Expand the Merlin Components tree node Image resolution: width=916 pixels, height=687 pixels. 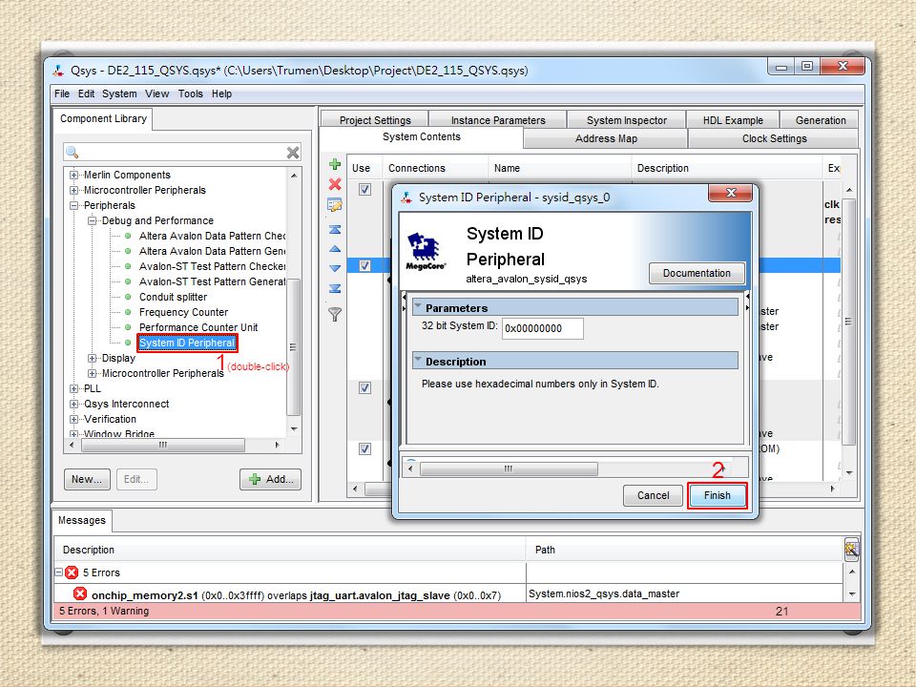[x=73, y=175]
